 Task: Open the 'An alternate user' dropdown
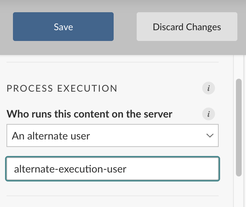click(113, 135)
